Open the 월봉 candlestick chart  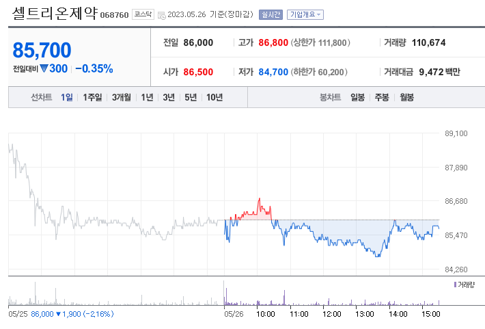pos(406,97)
